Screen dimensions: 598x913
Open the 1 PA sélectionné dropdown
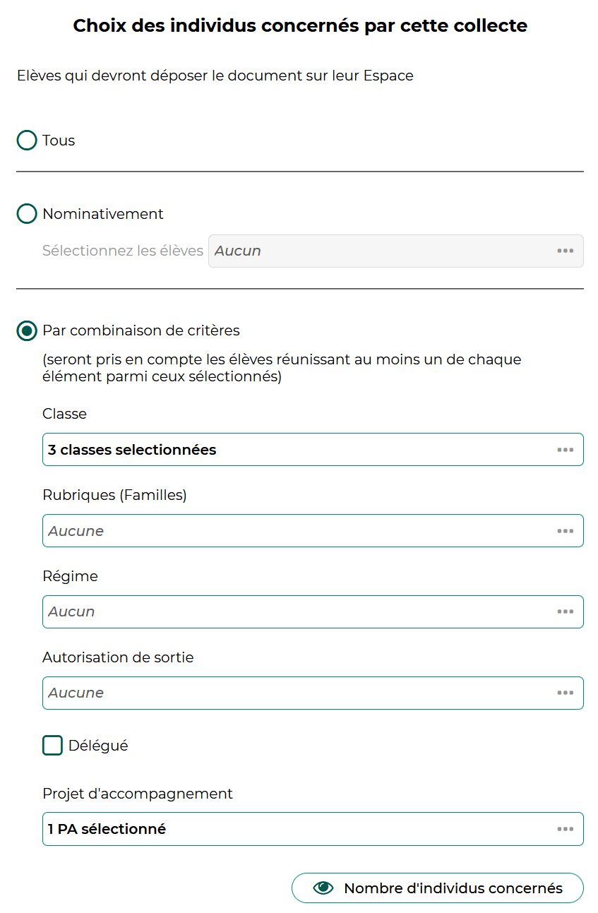297,829
